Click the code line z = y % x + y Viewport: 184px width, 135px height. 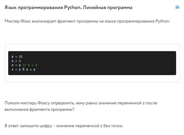23,70
